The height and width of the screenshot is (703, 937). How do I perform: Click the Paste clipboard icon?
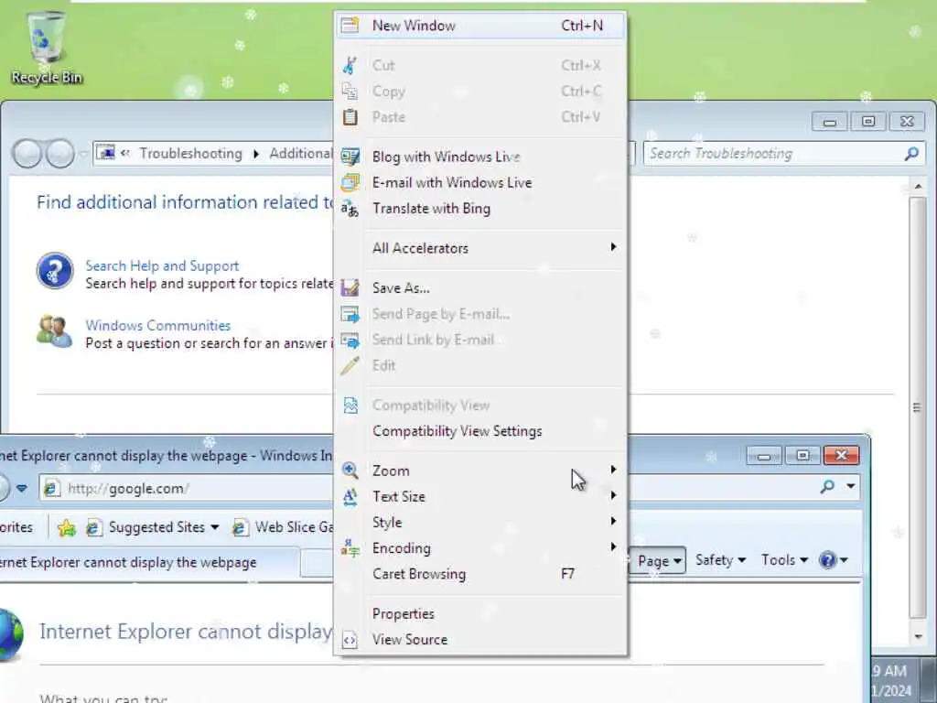coord(350,117)
